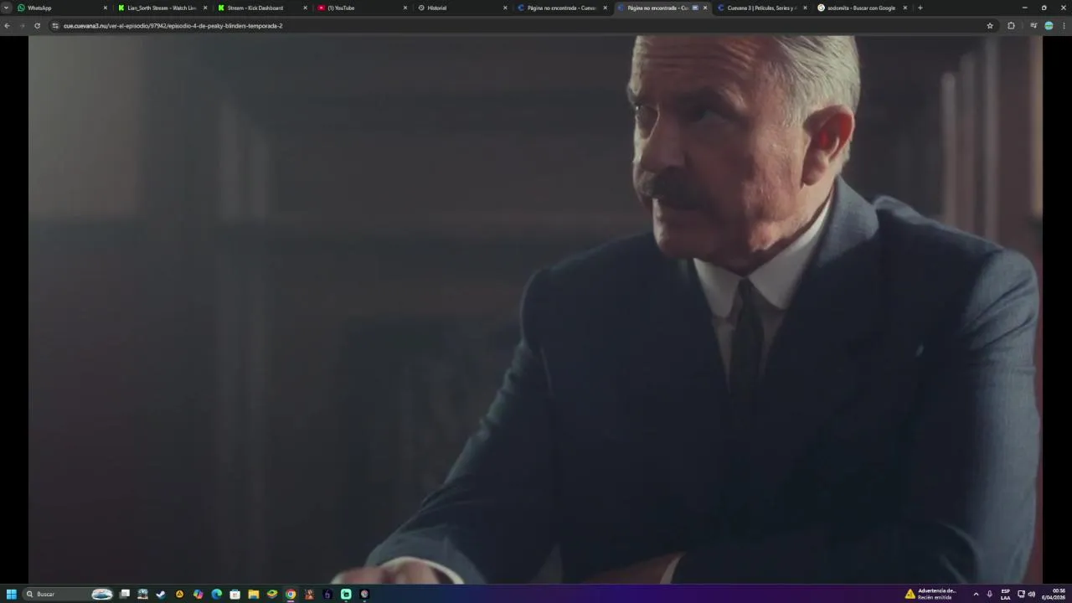Close the sodomita Google search tab
This screenshot has height=603, width=1072.
pos(905,8)
